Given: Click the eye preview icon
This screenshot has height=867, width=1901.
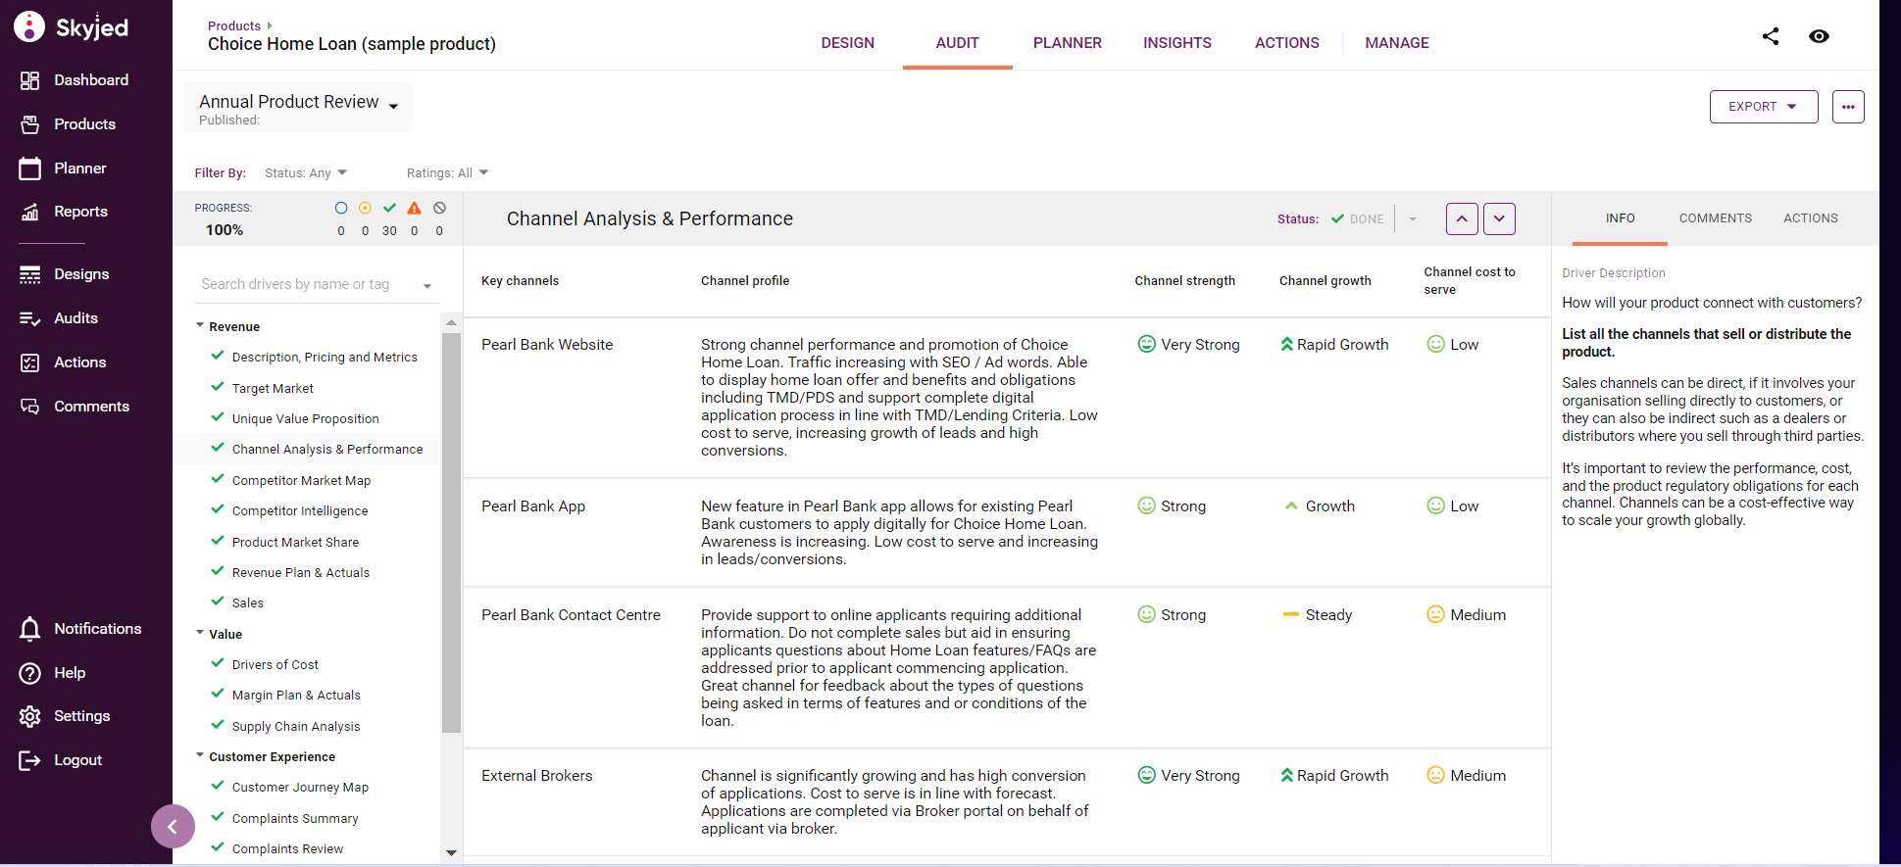Looking at the screenshot, I should coord(1819,36).
